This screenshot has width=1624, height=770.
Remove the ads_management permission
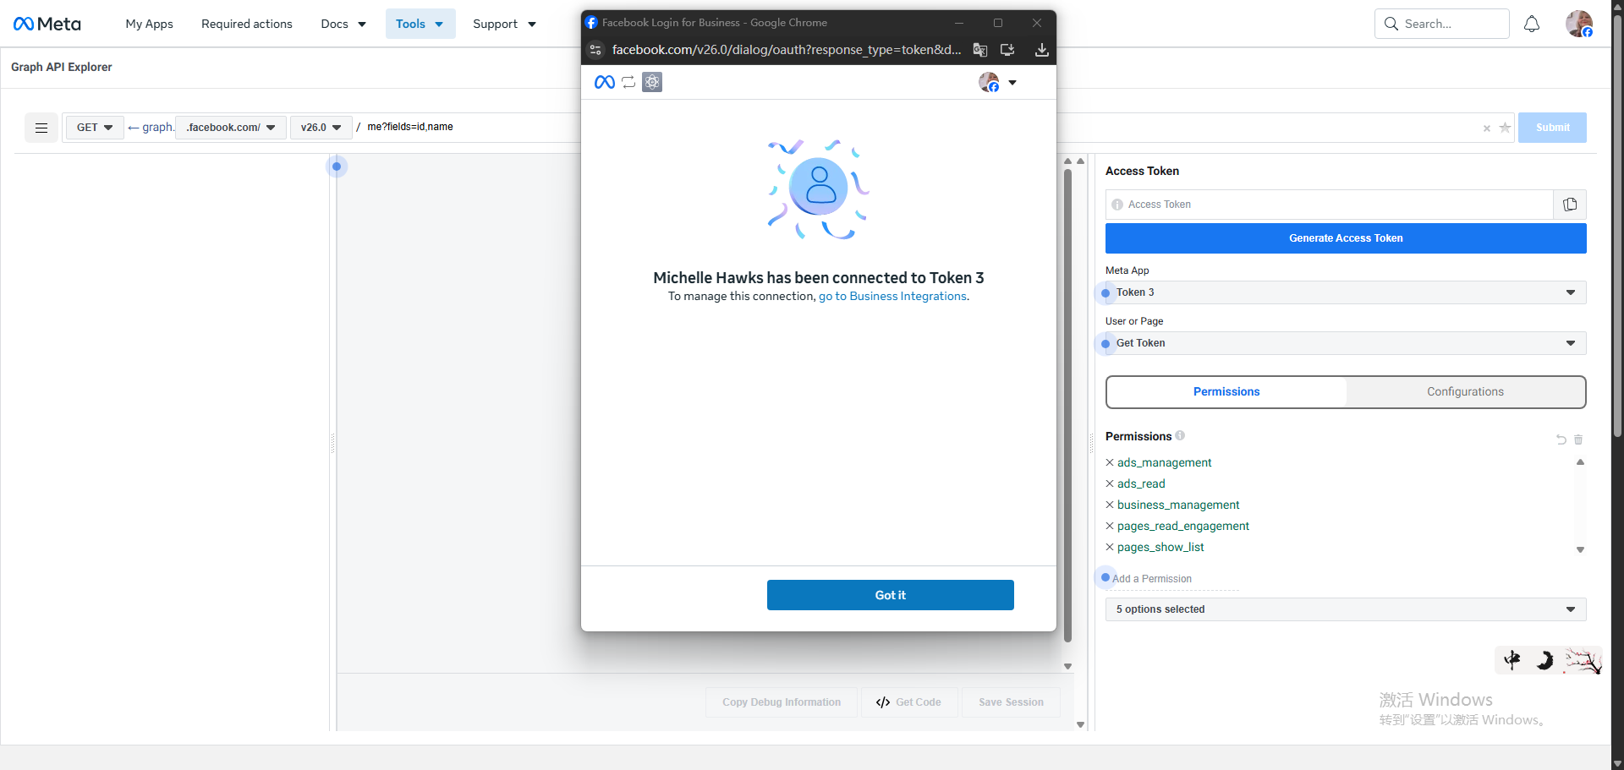(1110, 462)
